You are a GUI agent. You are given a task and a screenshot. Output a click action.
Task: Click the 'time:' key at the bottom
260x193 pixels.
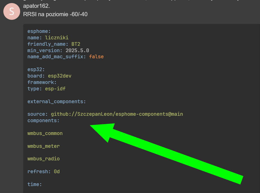click(34, 184)
